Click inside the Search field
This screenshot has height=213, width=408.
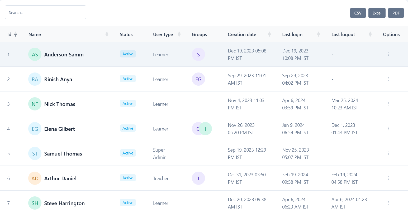click(x=45, y=12)
